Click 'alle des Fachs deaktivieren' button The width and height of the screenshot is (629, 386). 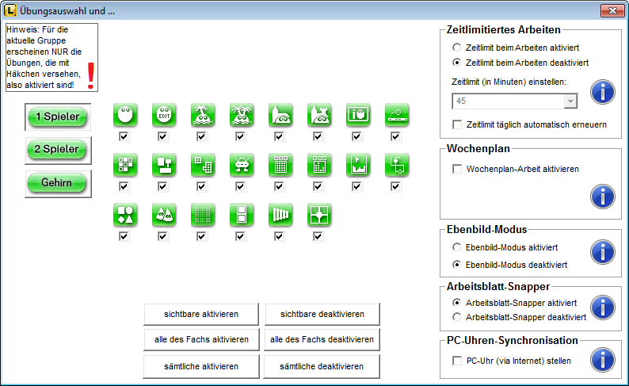coord(322,339)
